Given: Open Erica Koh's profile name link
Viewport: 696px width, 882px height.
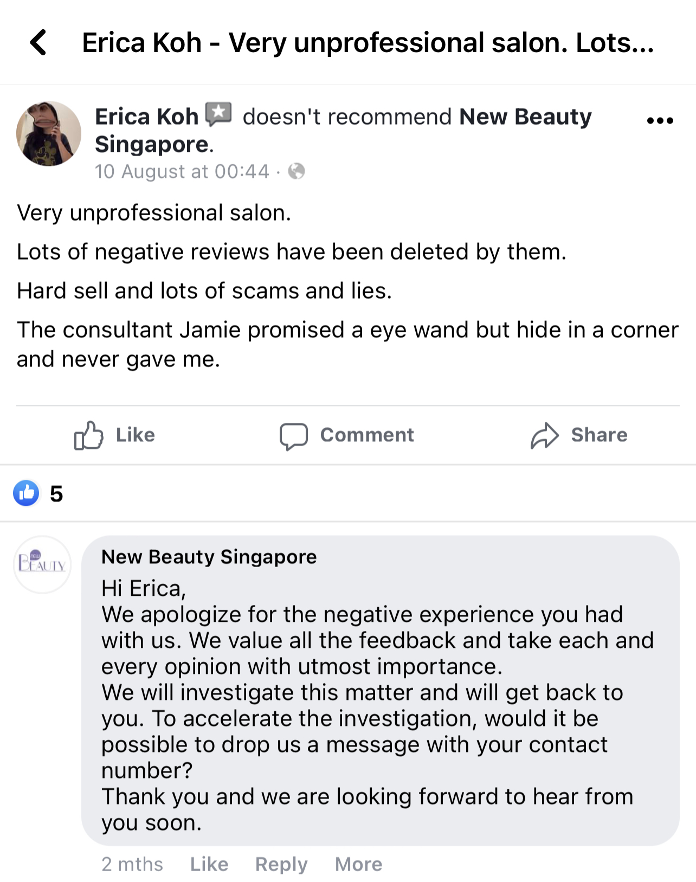Looking at the screenshot, I should tap(146, 117).
